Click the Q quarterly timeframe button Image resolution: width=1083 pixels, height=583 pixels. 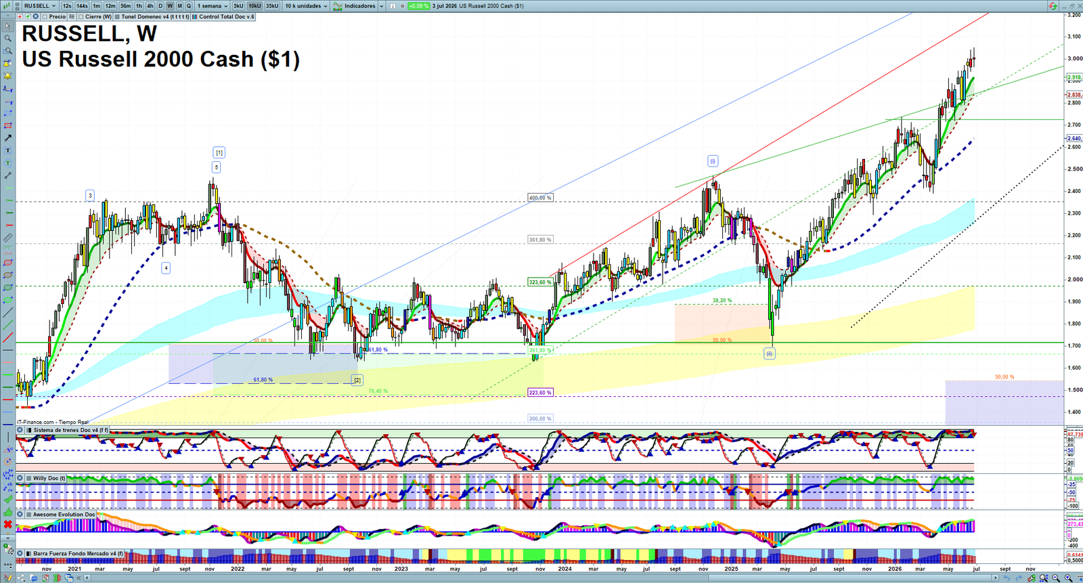click(x=189, y=6)
